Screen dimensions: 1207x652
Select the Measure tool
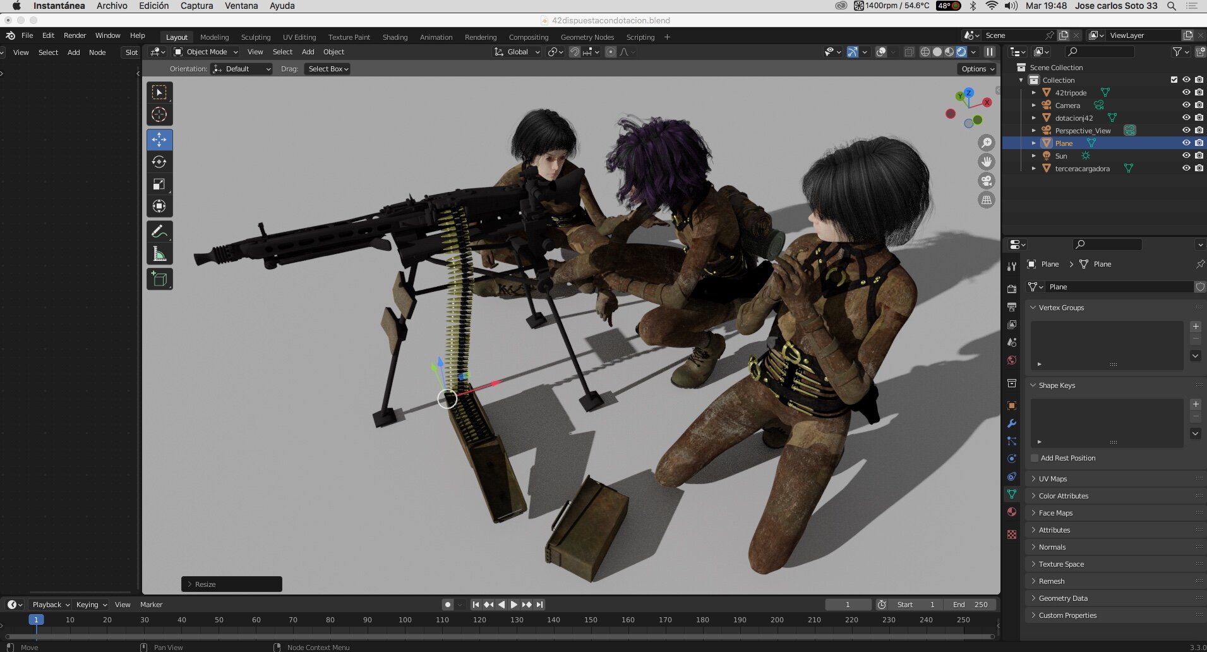pyautogui.click(x=159, y=254)
